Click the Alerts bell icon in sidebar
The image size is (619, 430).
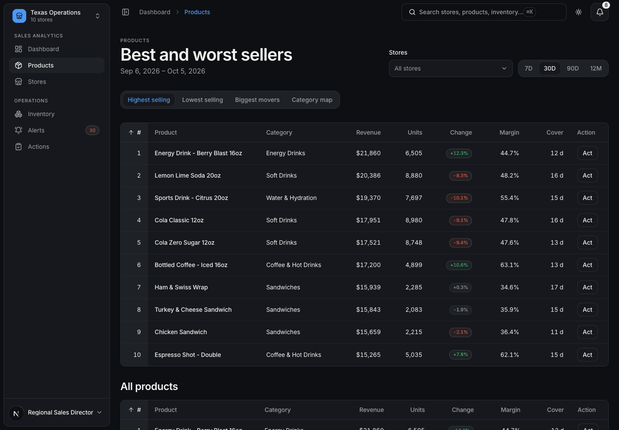pos(18,130)
